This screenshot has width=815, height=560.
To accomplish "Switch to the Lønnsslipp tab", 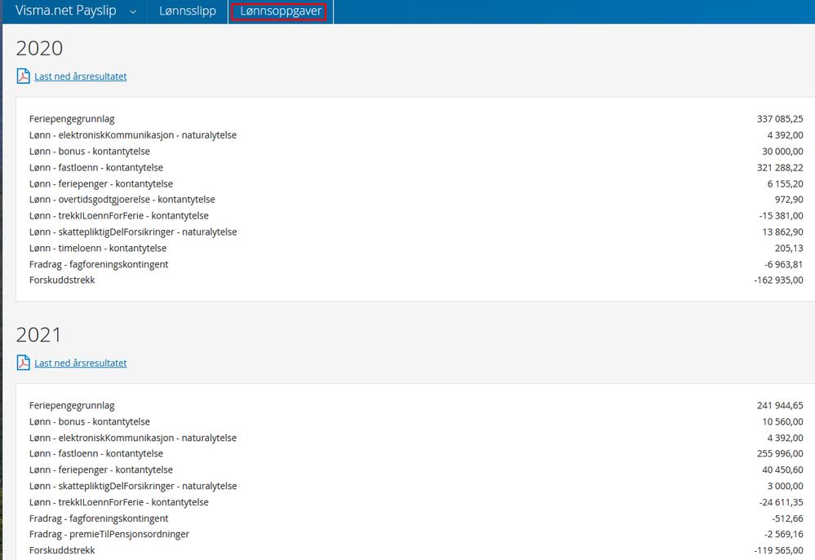I will coord(188,11).
